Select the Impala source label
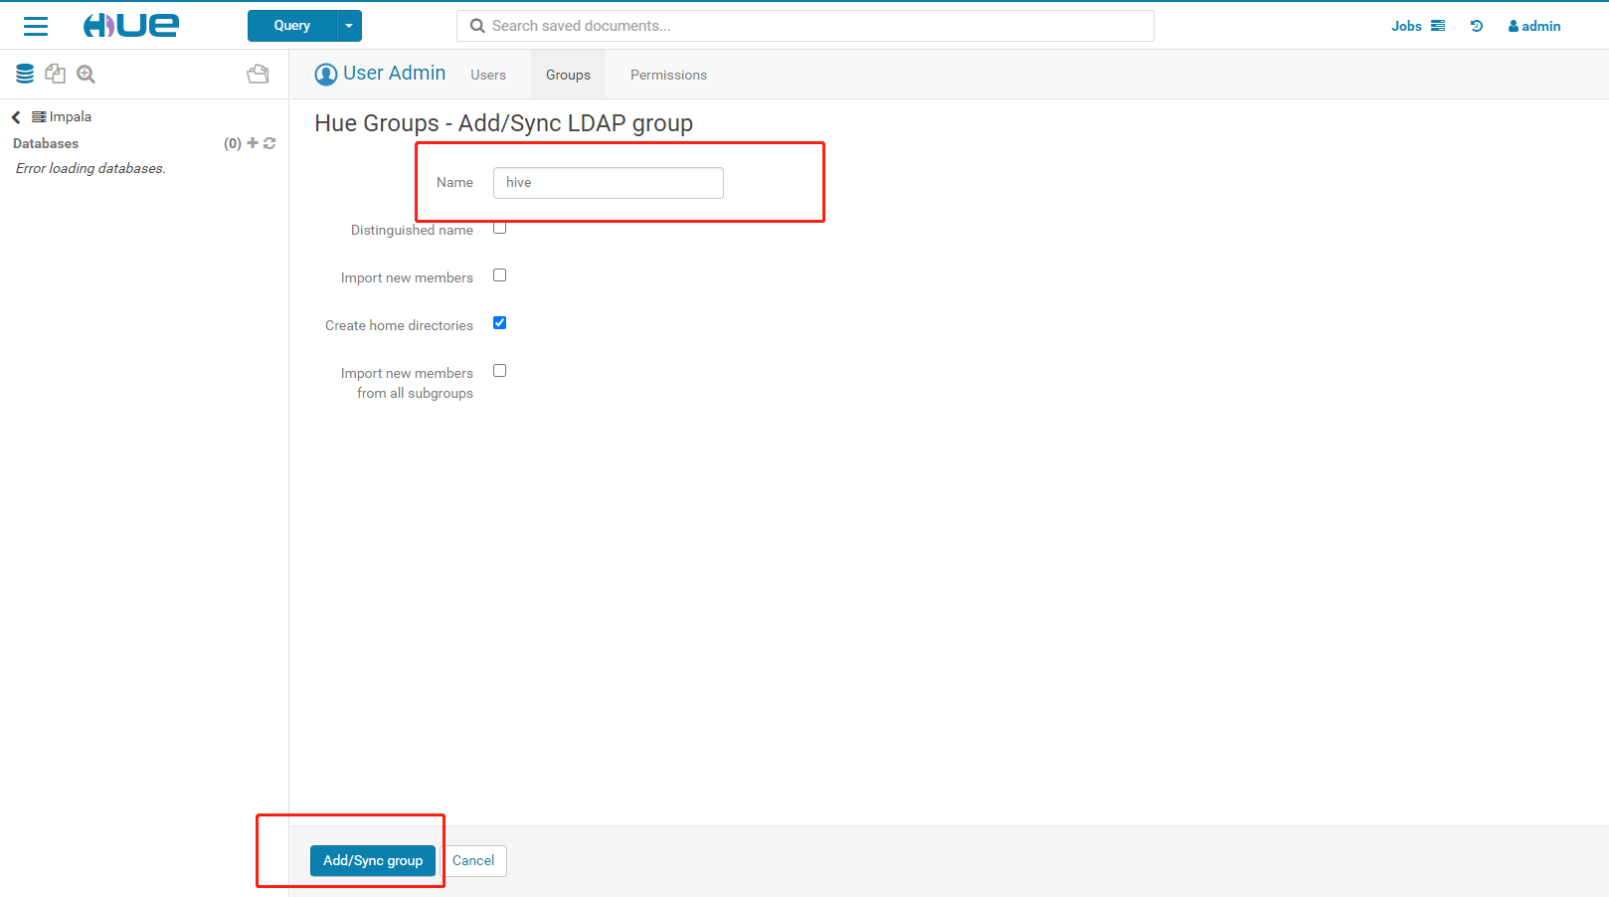The width and height of the screenshot is (1609, 897). 62,116
